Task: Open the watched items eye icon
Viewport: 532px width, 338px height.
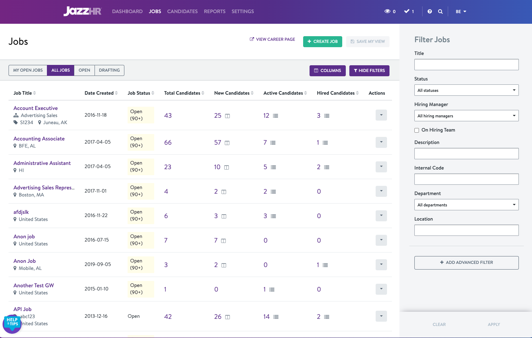Action: coord(387,11)
